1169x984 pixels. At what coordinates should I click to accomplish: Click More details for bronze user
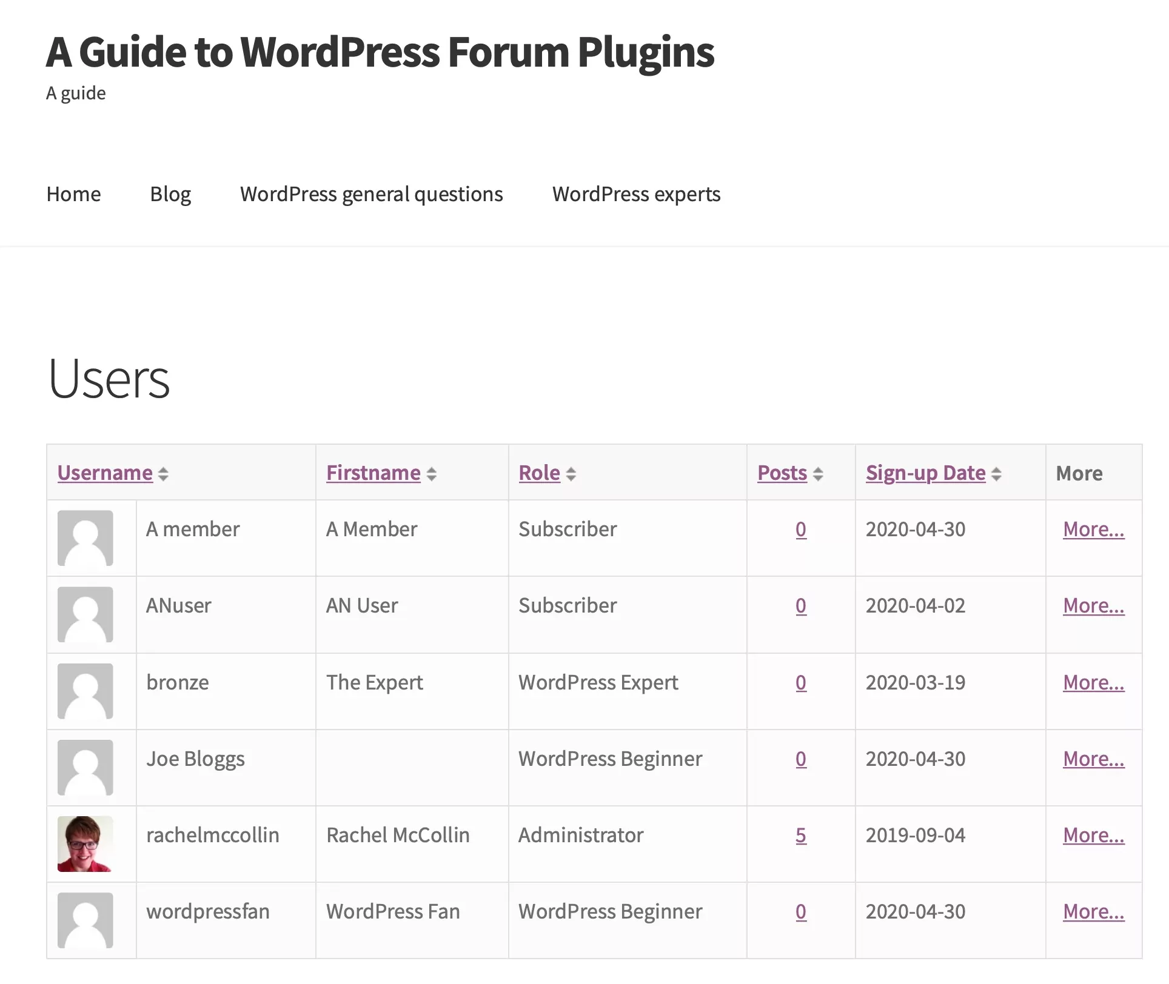click(1093, 682)
